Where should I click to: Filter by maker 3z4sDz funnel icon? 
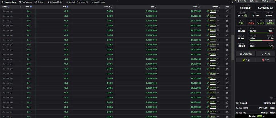coord(218,11)
